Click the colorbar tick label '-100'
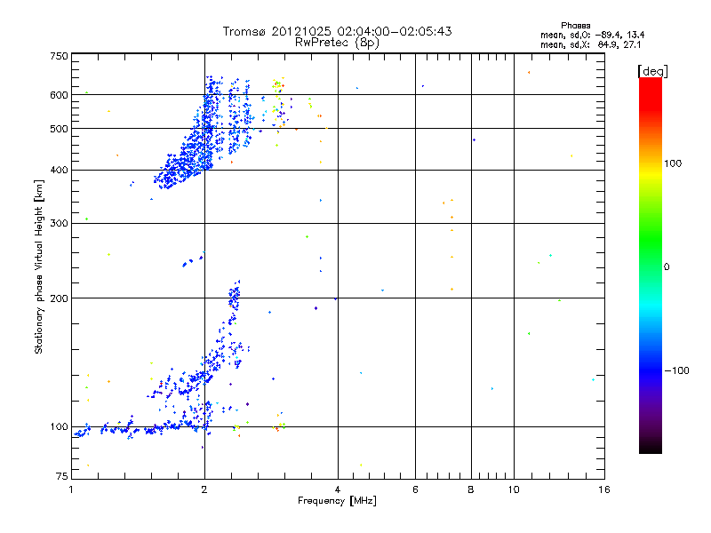 (x=676, y=370)
